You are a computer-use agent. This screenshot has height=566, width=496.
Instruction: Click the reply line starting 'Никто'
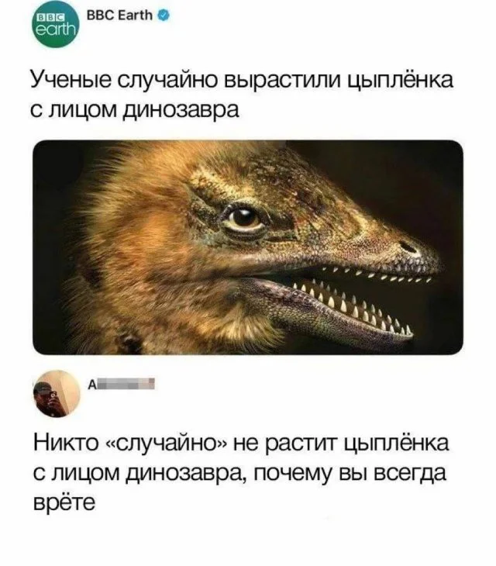tap(241, 443)
